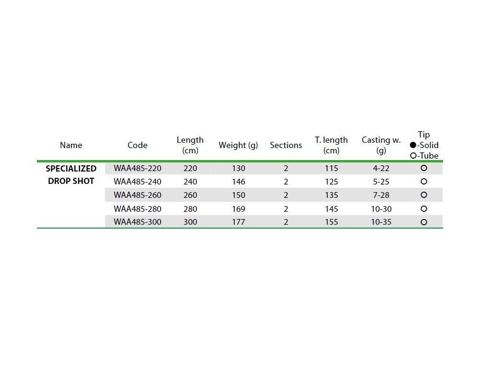Click the tube tip circle in WAA485-300 row
491x368 pixels.
click(424, 222)
